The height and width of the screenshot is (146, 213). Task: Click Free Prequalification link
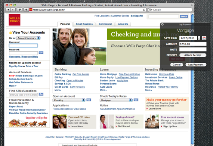tap(129, 74)
